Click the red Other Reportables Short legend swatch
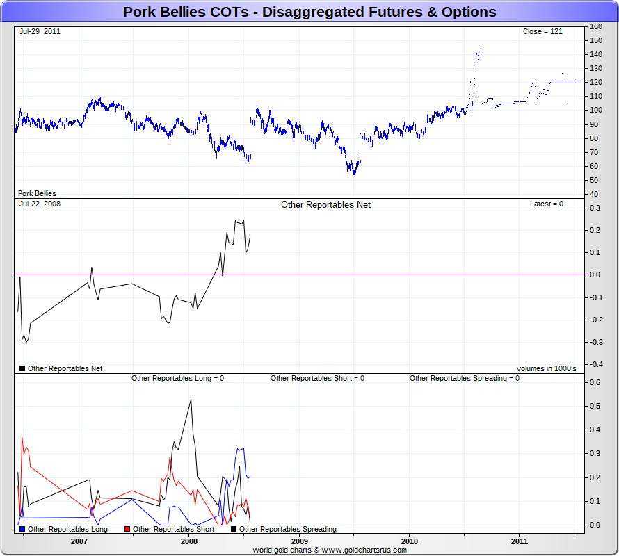This screenshot has height=556, width=619. point(127,529)
